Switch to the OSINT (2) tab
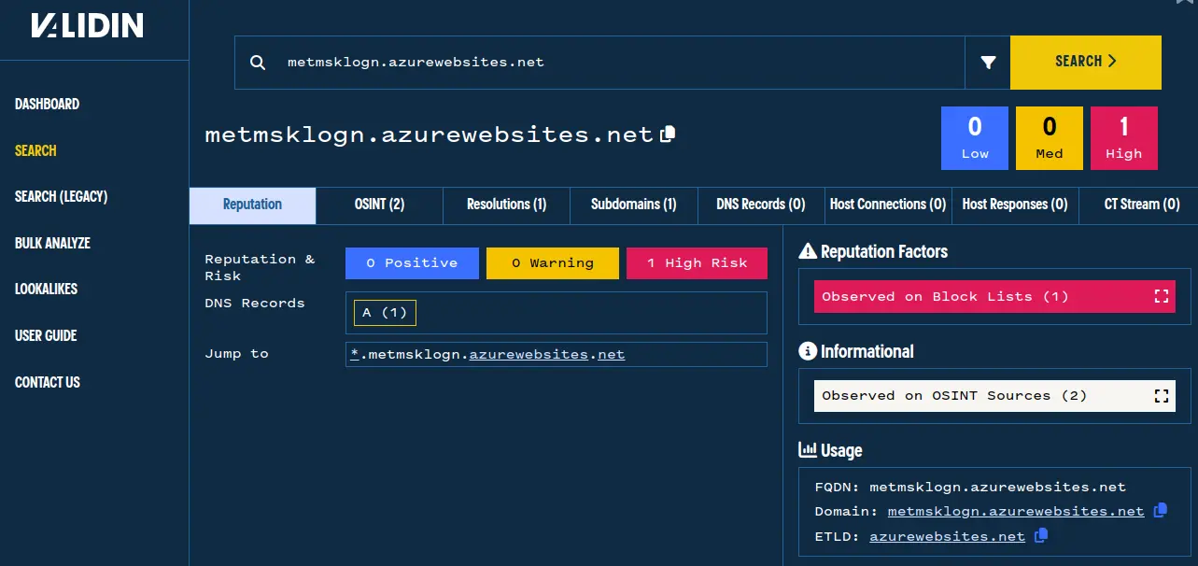The height and width of the screenshot is (566, 1198). tap(379, 205)
